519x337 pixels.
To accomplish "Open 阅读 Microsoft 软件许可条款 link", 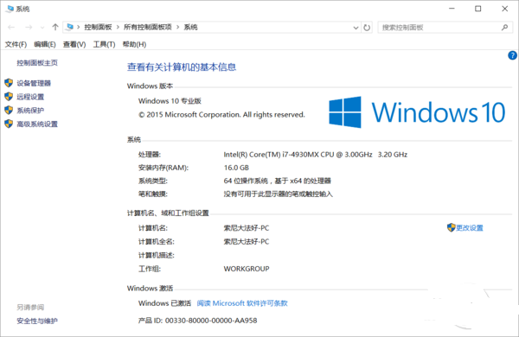I will pyautogui.click(x=242, y=303).
